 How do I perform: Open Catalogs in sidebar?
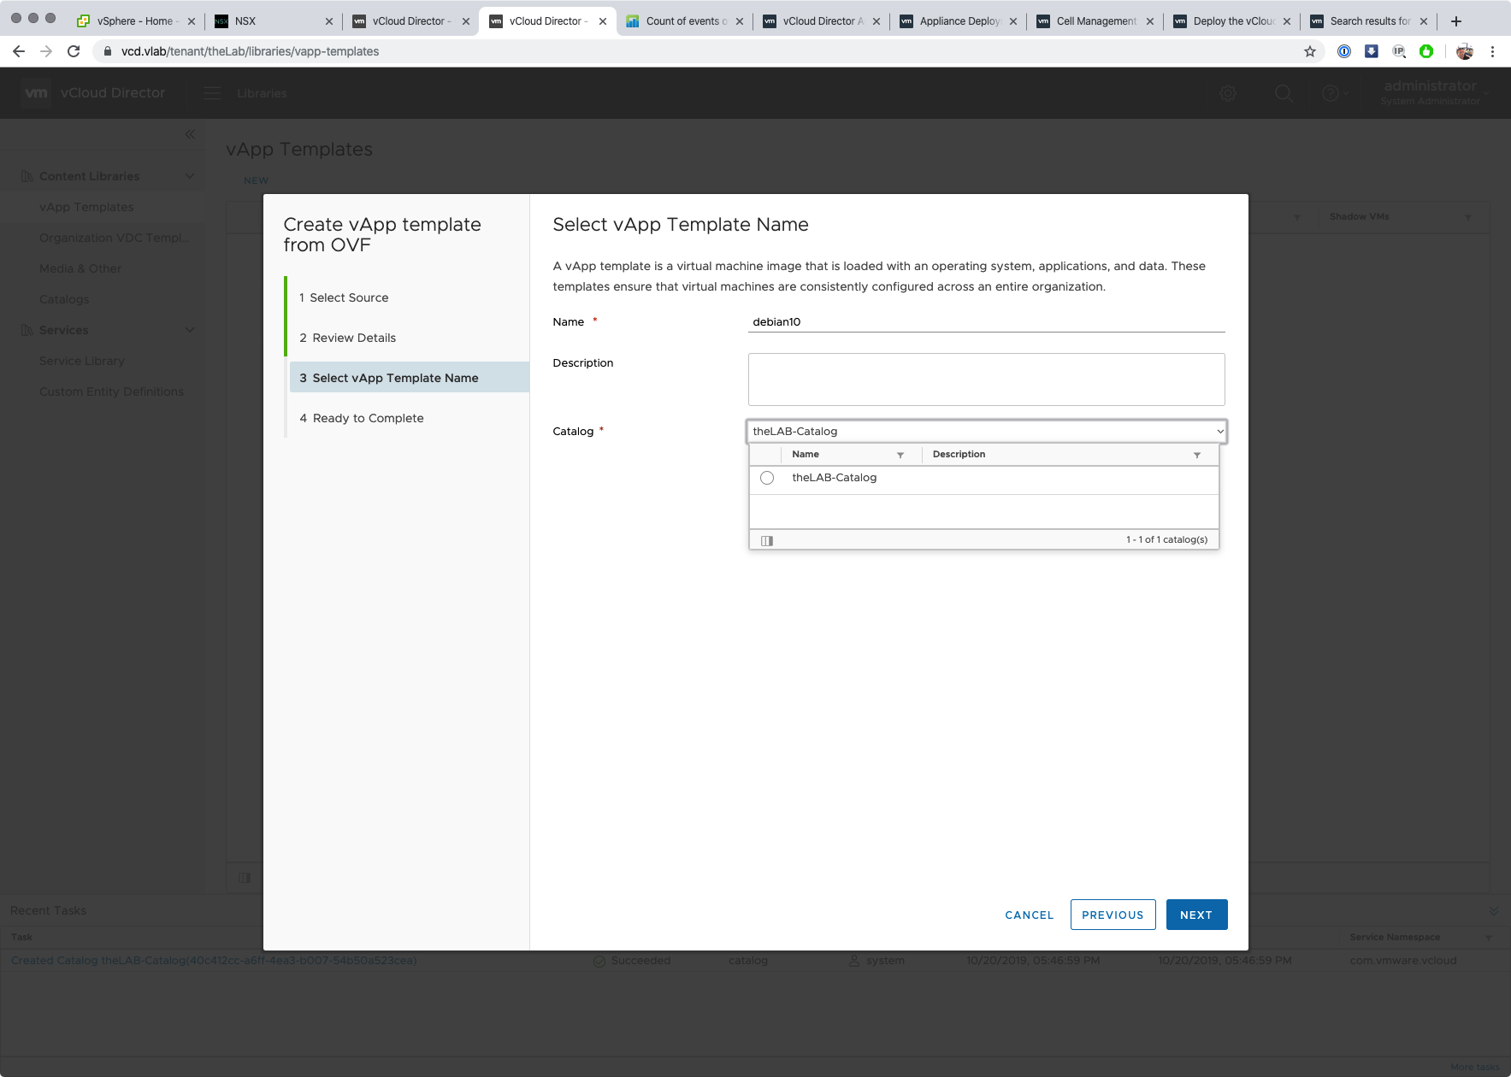click(x=64, y=299)
